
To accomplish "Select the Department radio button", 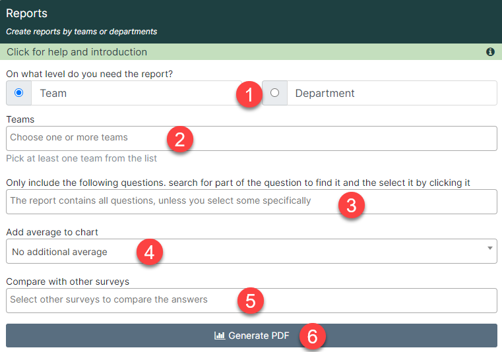I will (274, 93).
